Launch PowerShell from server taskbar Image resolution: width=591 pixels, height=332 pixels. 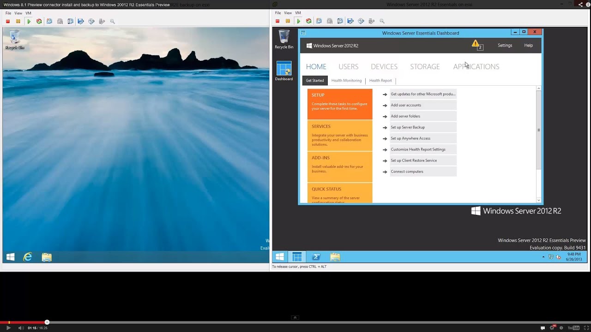(316, 257)
